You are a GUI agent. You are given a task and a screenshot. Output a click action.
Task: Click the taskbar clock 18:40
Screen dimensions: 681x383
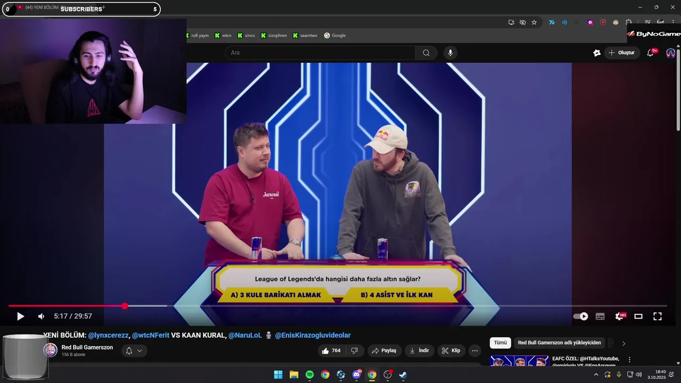pos(658,374)
